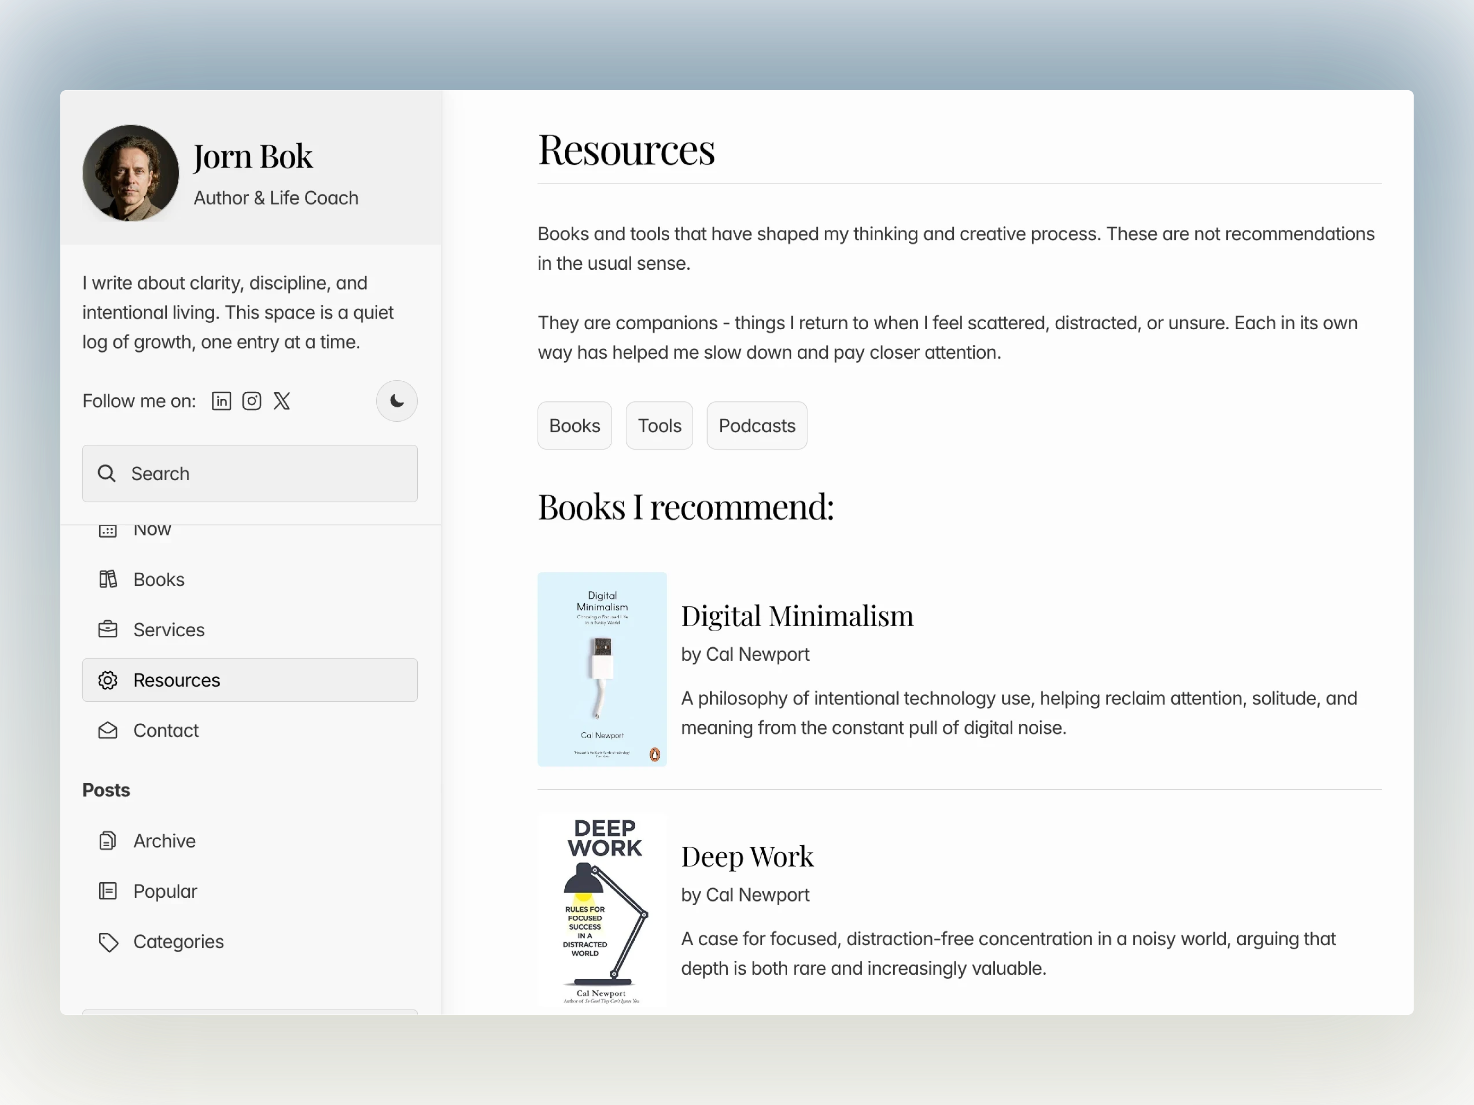The width and height of the screenshot is (1474, 1105).
Task: Focus the Search input field
Action: pyautogui.click(x=250, y=474)
